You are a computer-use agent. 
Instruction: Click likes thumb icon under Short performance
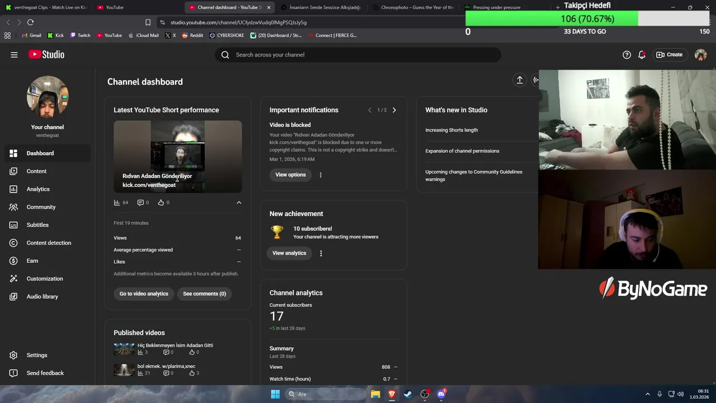161,203
